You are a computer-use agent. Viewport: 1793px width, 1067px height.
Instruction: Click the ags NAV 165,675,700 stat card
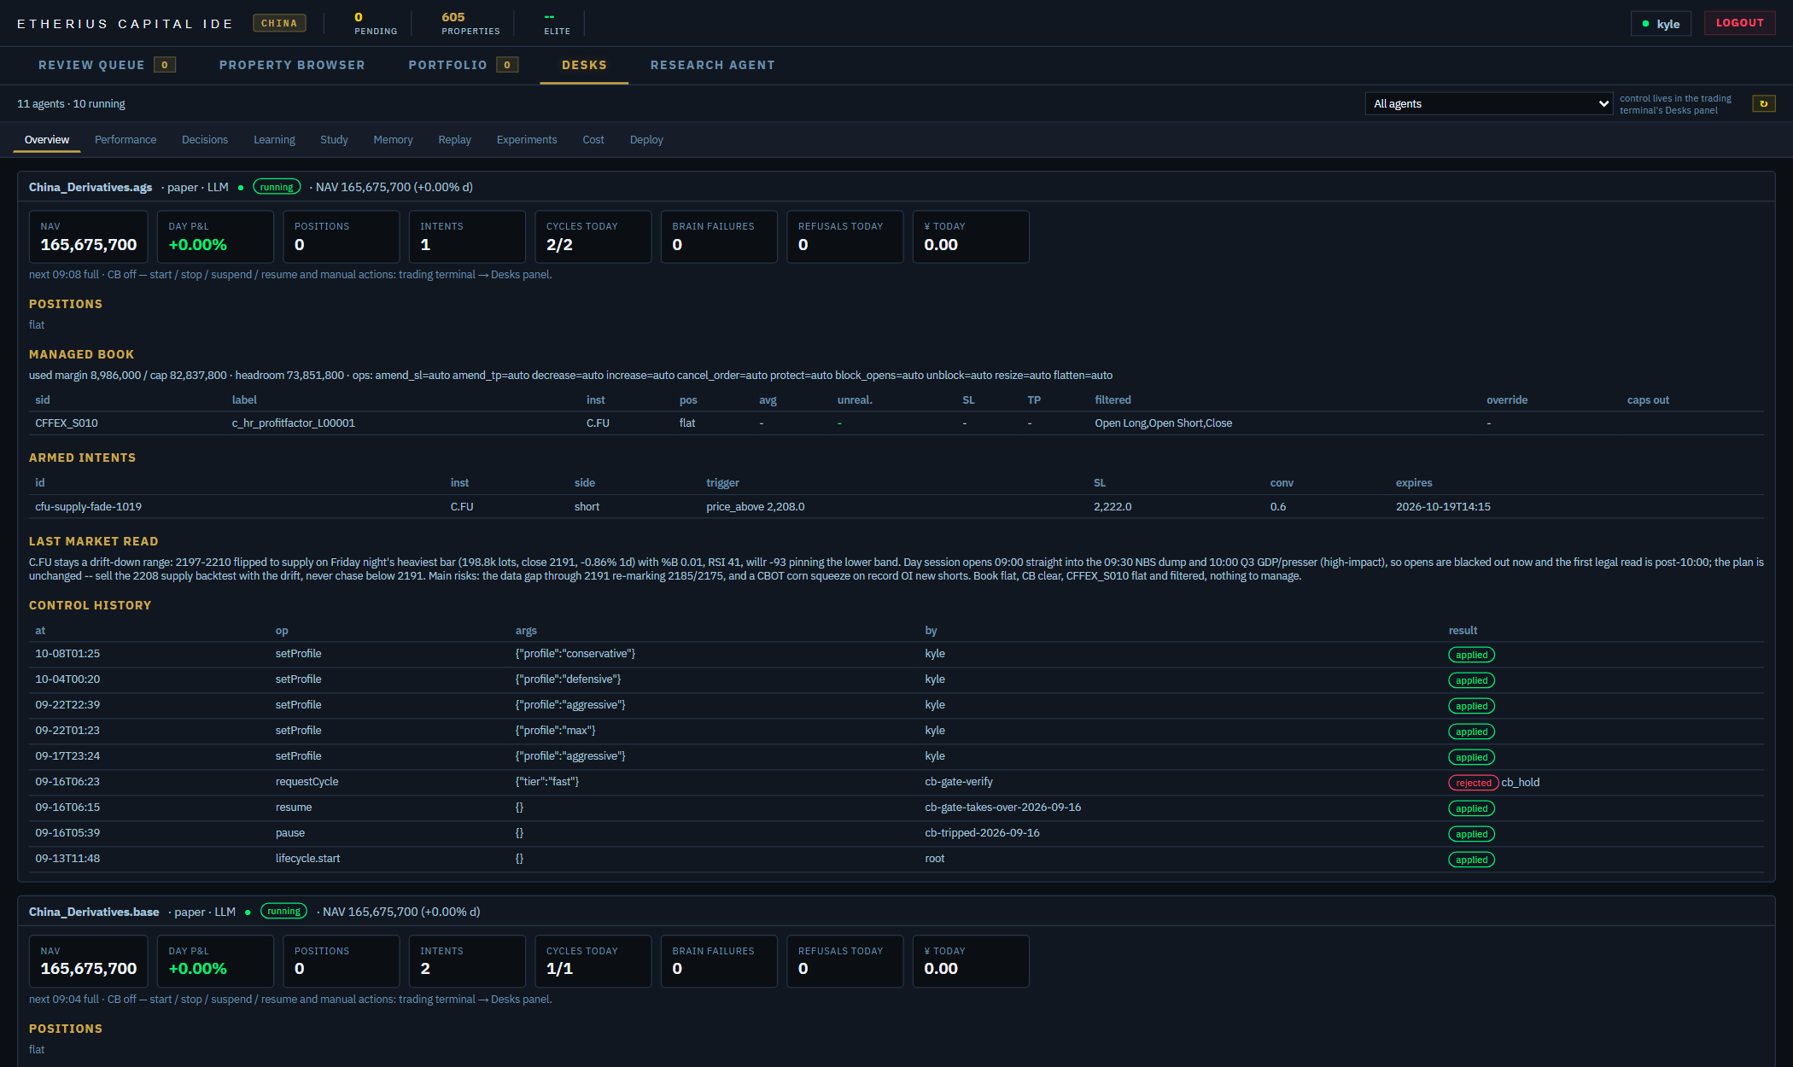(89, 236)
